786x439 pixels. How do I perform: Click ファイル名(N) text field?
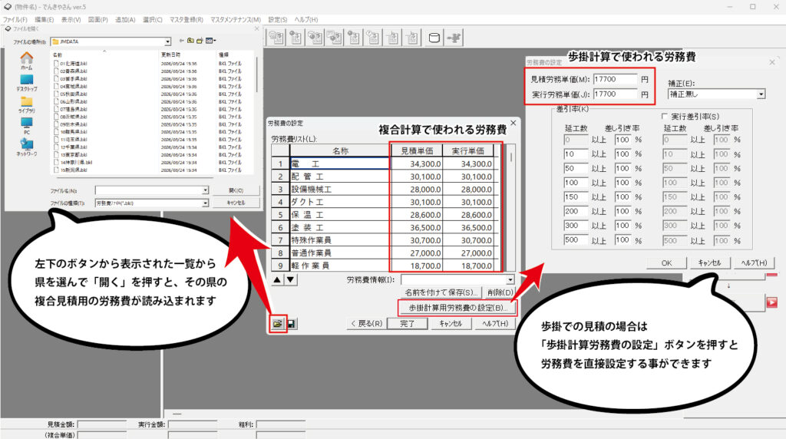(148, 190)
